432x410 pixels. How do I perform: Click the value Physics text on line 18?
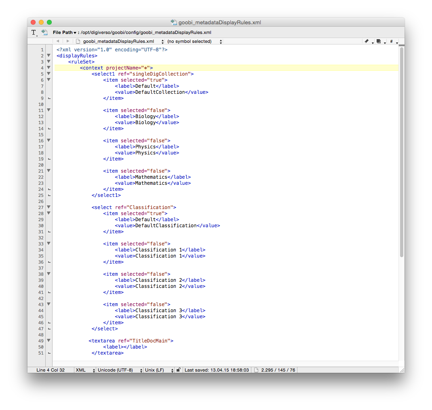tap(145, 153)
